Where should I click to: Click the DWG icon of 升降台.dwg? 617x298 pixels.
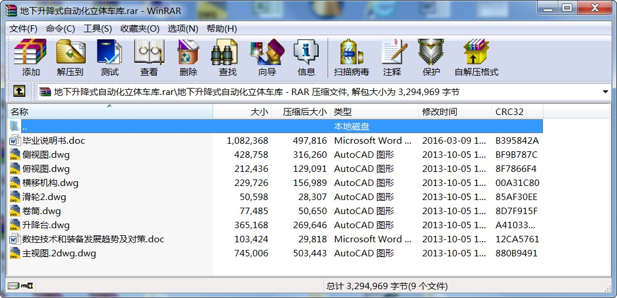15,225
